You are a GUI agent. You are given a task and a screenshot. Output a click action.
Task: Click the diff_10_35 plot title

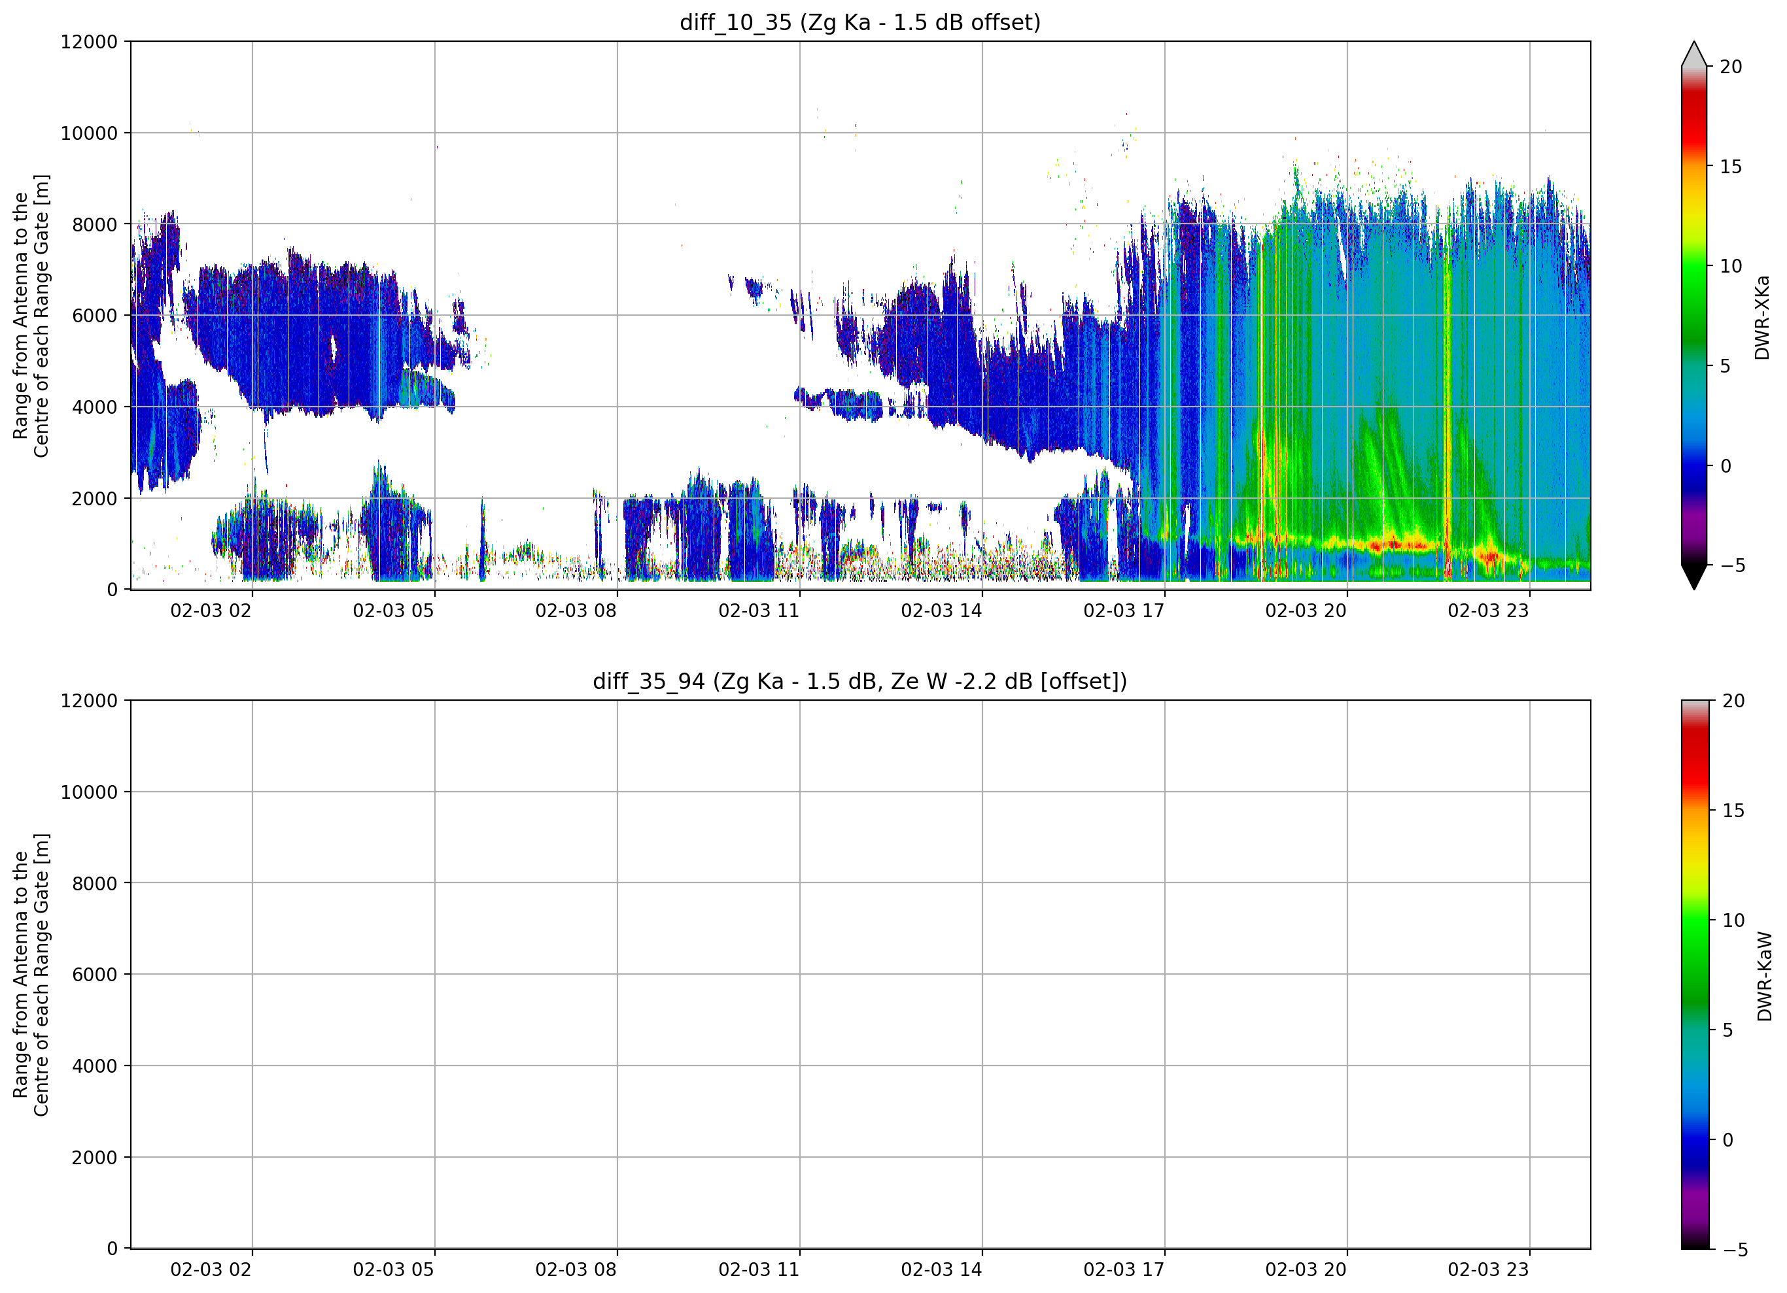pos(859,22)
